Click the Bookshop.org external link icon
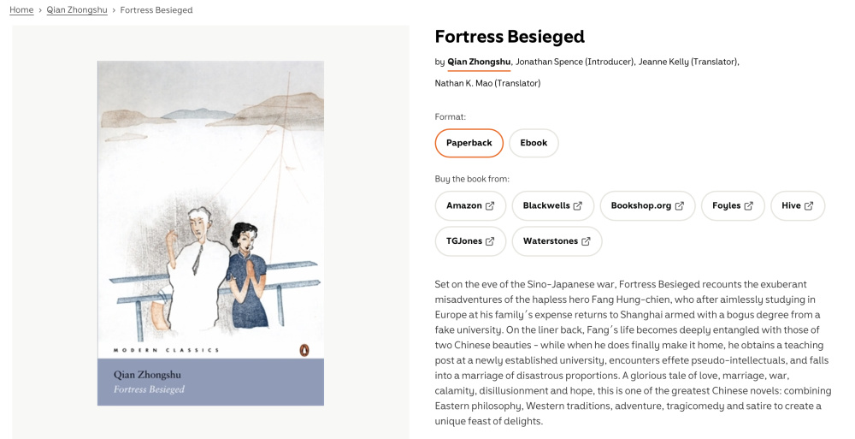Image resolution: width=855 pixels, height=439 pixels. click(680, 206)
